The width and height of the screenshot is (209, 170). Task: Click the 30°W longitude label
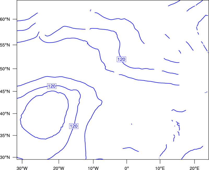(x=22, y=168)
